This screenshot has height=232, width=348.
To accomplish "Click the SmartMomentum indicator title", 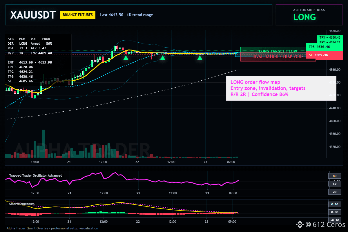I will [22, 204].
